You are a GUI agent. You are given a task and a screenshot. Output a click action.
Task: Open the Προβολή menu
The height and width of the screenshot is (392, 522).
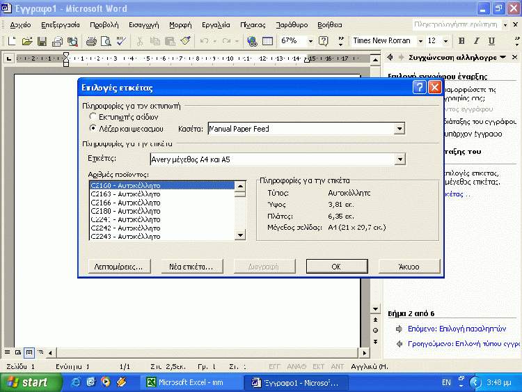click(x=104, y=25)
